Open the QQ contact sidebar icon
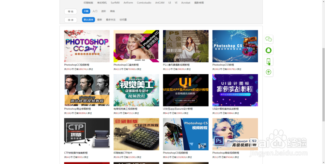This screenshot has height=164, width=325. tap(269, 50)
